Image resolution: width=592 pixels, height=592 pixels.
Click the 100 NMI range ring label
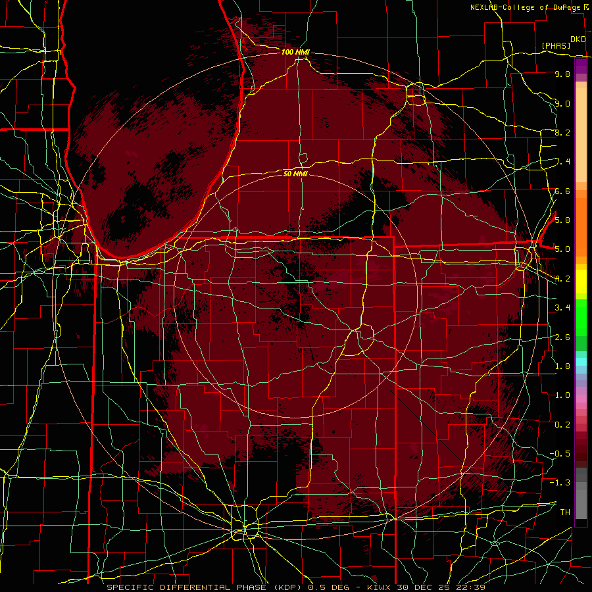295,52
